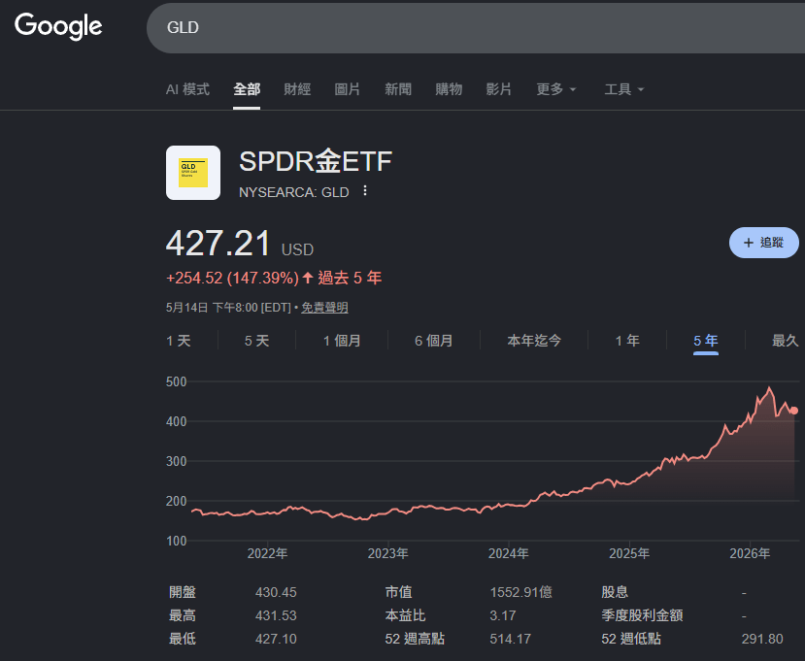Open the 圖片 tab

347,89
